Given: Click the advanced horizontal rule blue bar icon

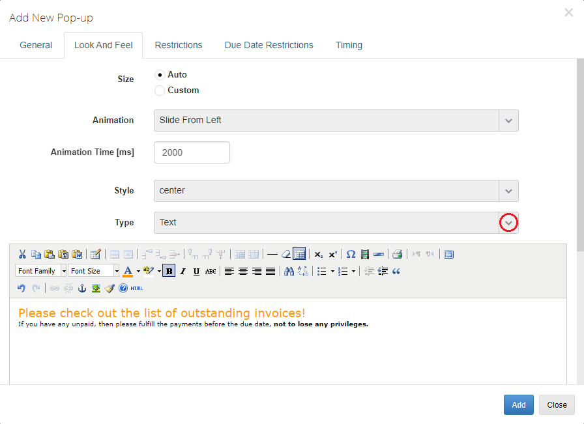Looking at the screenshot, I should pos(379,254).
